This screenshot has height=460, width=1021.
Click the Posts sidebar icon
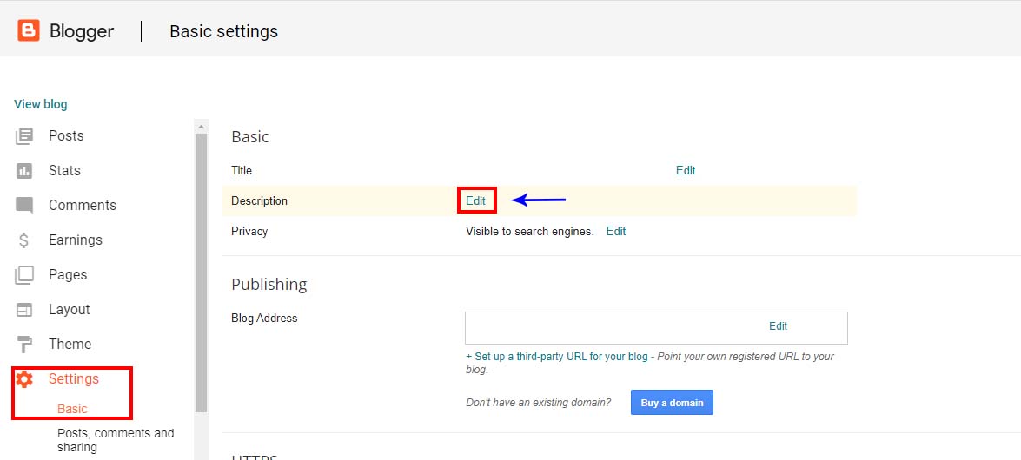[x=24, y=136]
